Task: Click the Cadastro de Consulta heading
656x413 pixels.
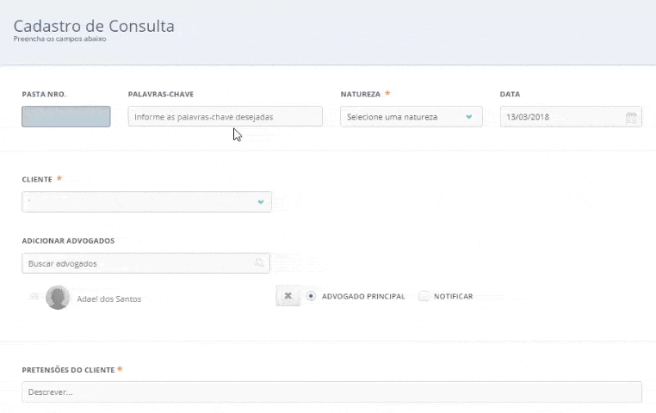Action: [x=94, y=26]
